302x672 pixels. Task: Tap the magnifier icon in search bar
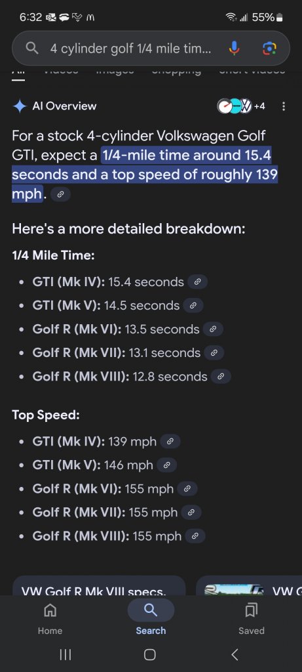(32, 49)
